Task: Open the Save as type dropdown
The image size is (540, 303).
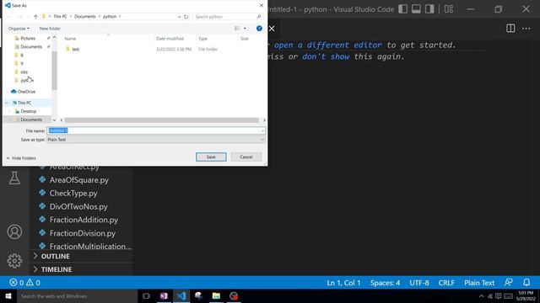Action: (155, 140)
